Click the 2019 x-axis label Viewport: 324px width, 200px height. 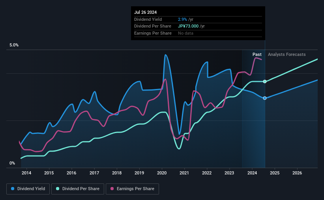click(x=139, y=173)
